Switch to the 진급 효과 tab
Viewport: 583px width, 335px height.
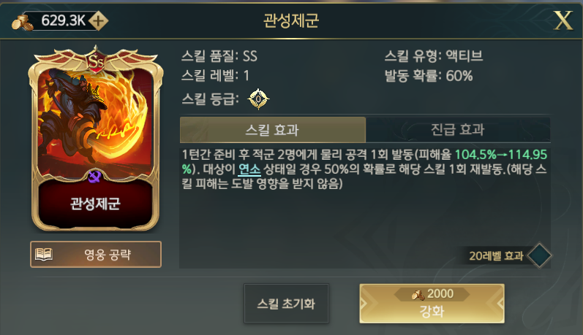[x=458, y=130]
